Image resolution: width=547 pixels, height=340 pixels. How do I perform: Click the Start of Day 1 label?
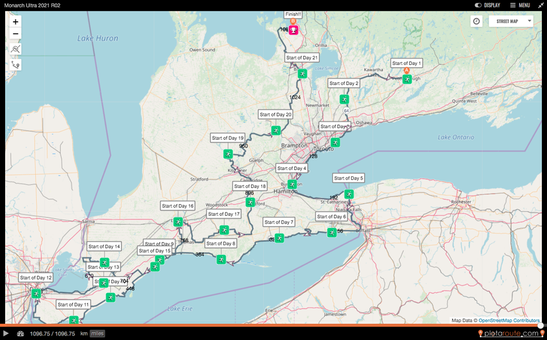(x=407, y=63)
